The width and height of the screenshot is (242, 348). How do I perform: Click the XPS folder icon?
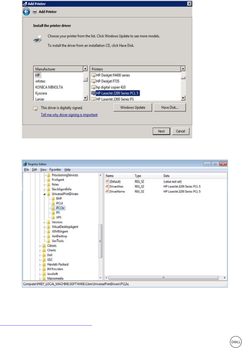[x=53, y=217]
